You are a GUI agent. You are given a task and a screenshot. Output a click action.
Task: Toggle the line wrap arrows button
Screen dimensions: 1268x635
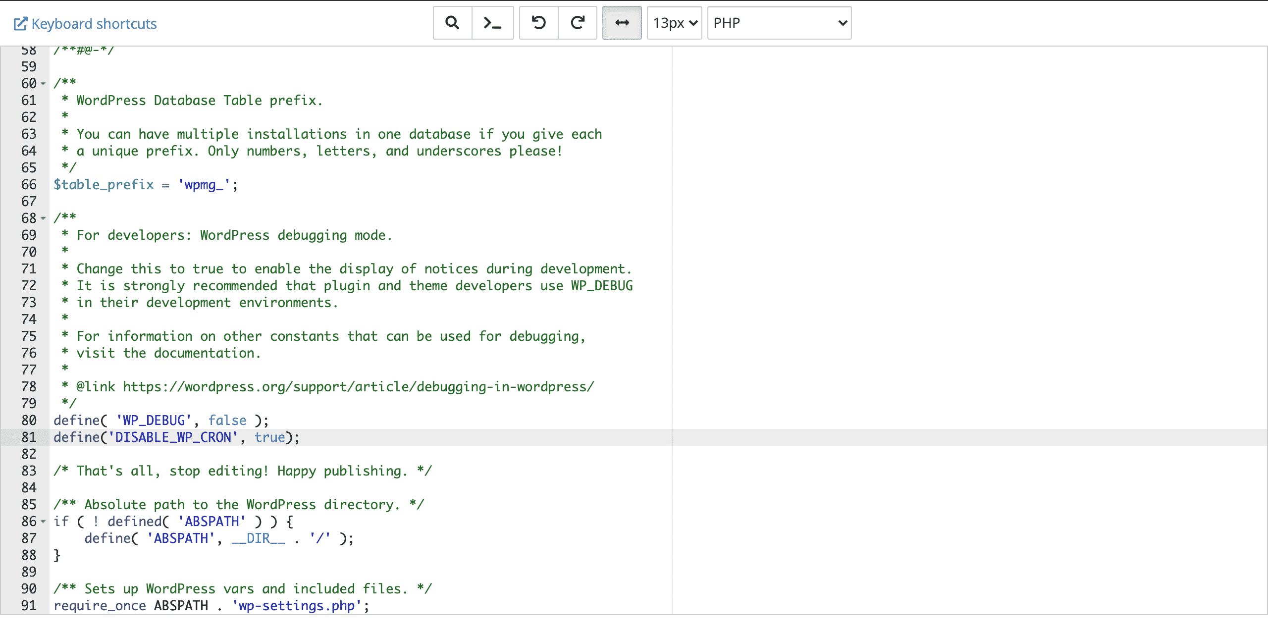pyautogui.click(x=622, y=23)
